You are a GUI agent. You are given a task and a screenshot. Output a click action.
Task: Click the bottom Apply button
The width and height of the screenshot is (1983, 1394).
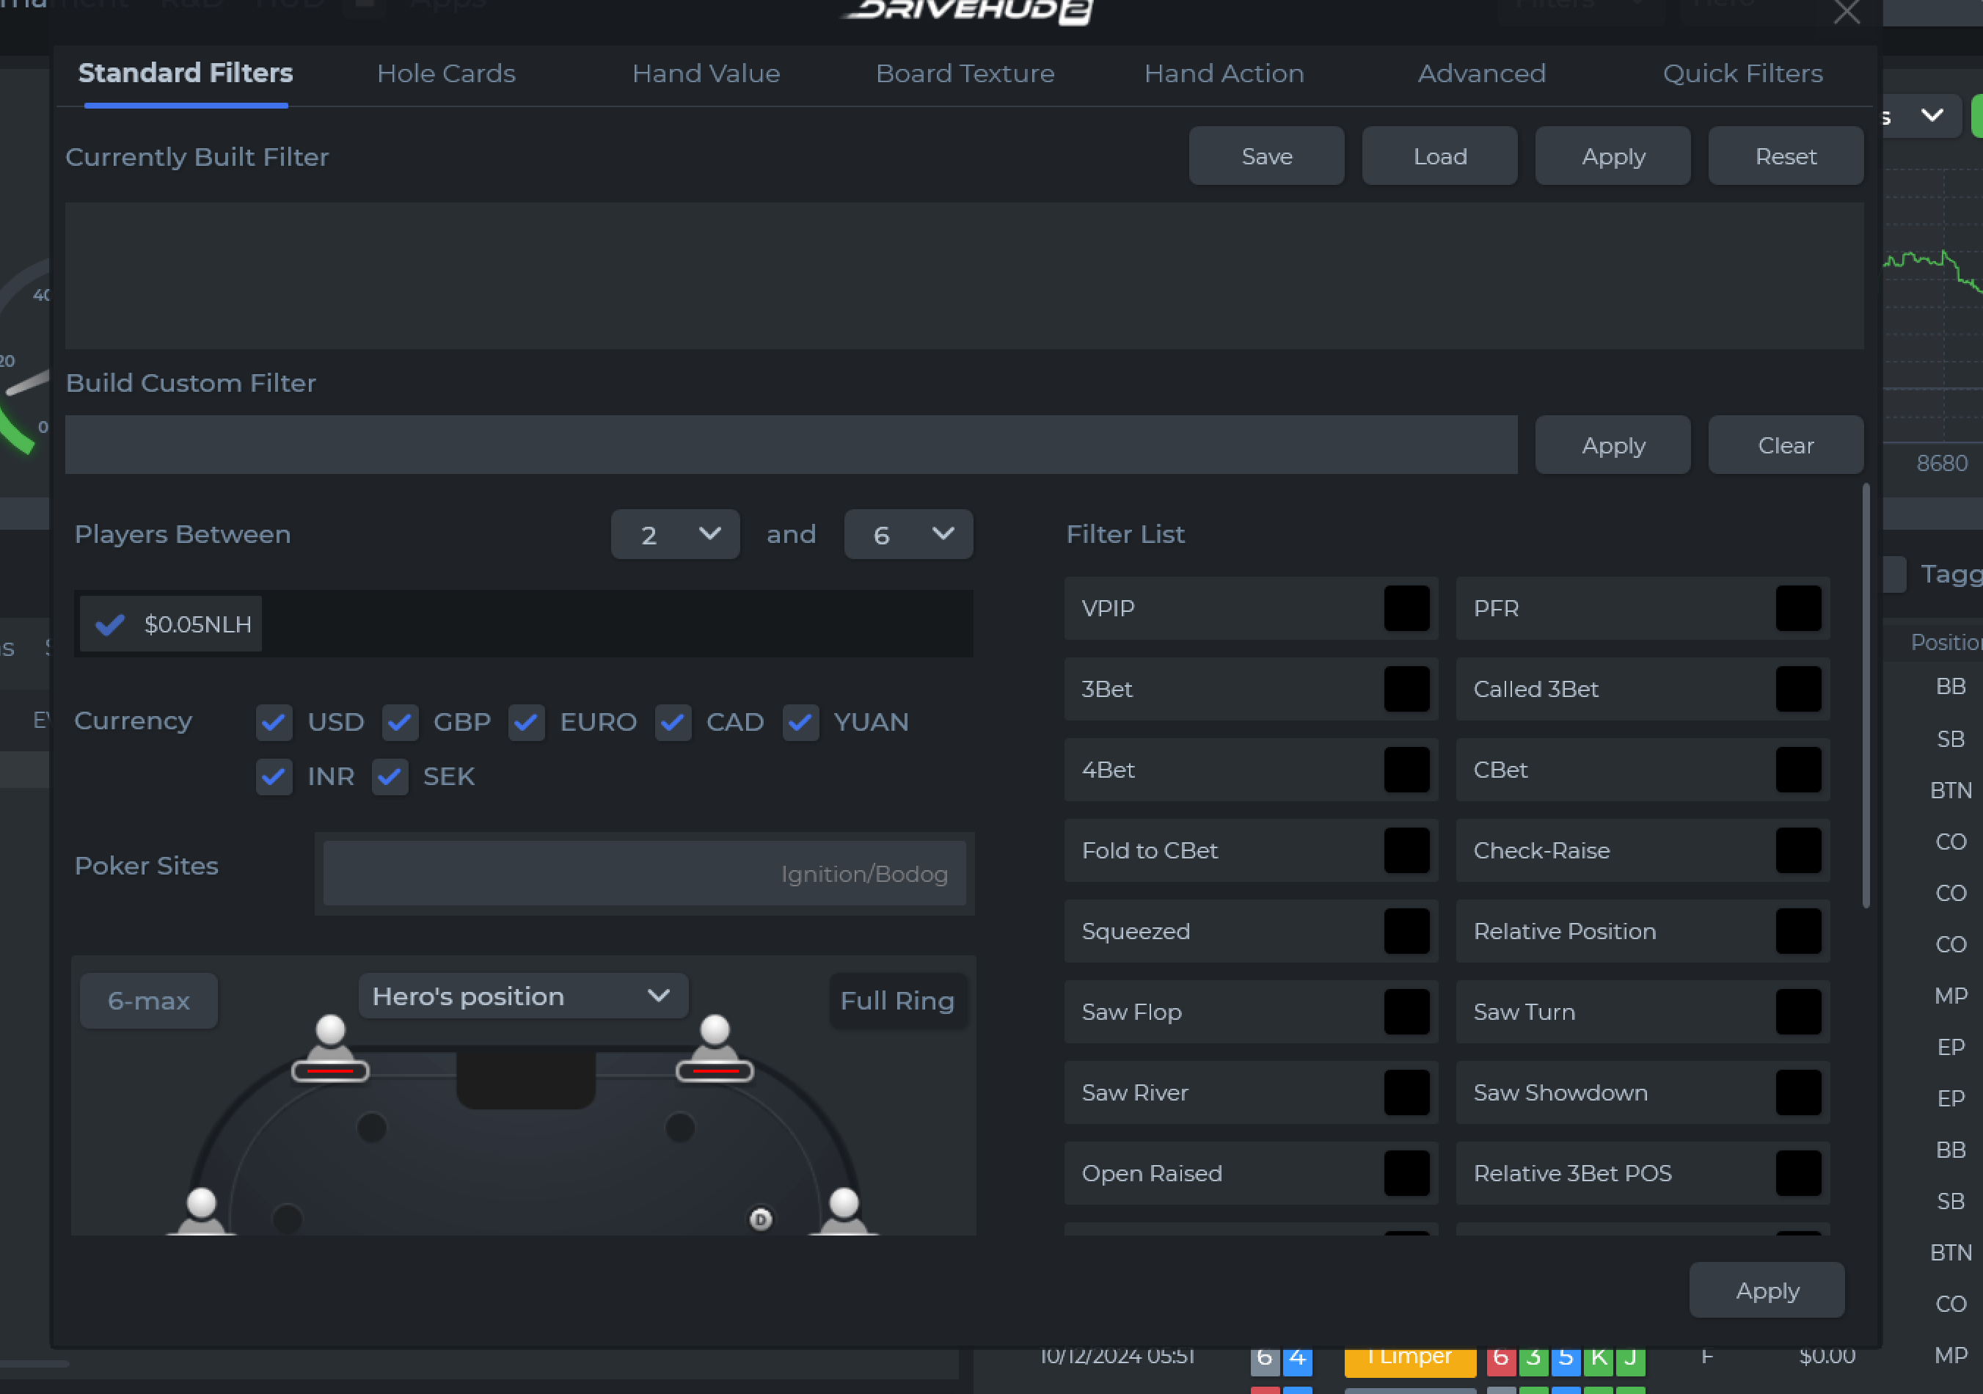click(1767, 1290)
